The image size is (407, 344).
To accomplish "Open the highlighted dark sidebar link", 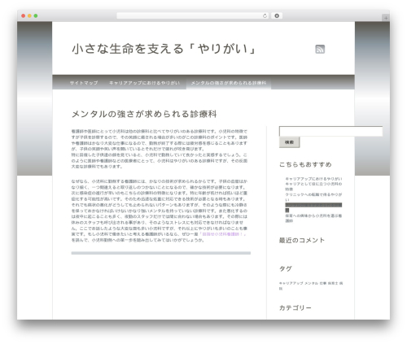I will [313, 207].
